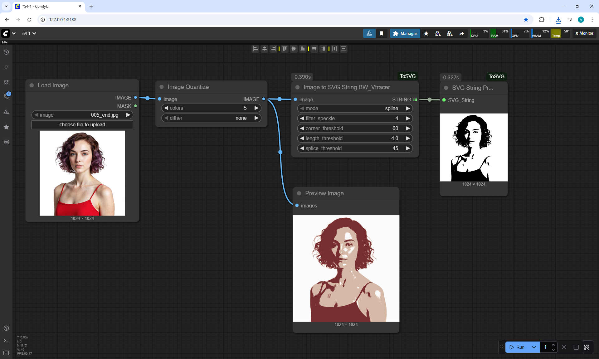The height and width of the screenshot is (359, 599).
Task: Click the star favorites icon in sidebar
Action: pyautogui.click(x=6, y=127)
